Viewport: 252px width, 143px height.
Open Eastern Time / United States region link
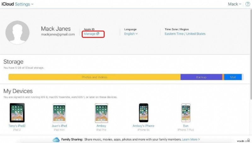185,34
